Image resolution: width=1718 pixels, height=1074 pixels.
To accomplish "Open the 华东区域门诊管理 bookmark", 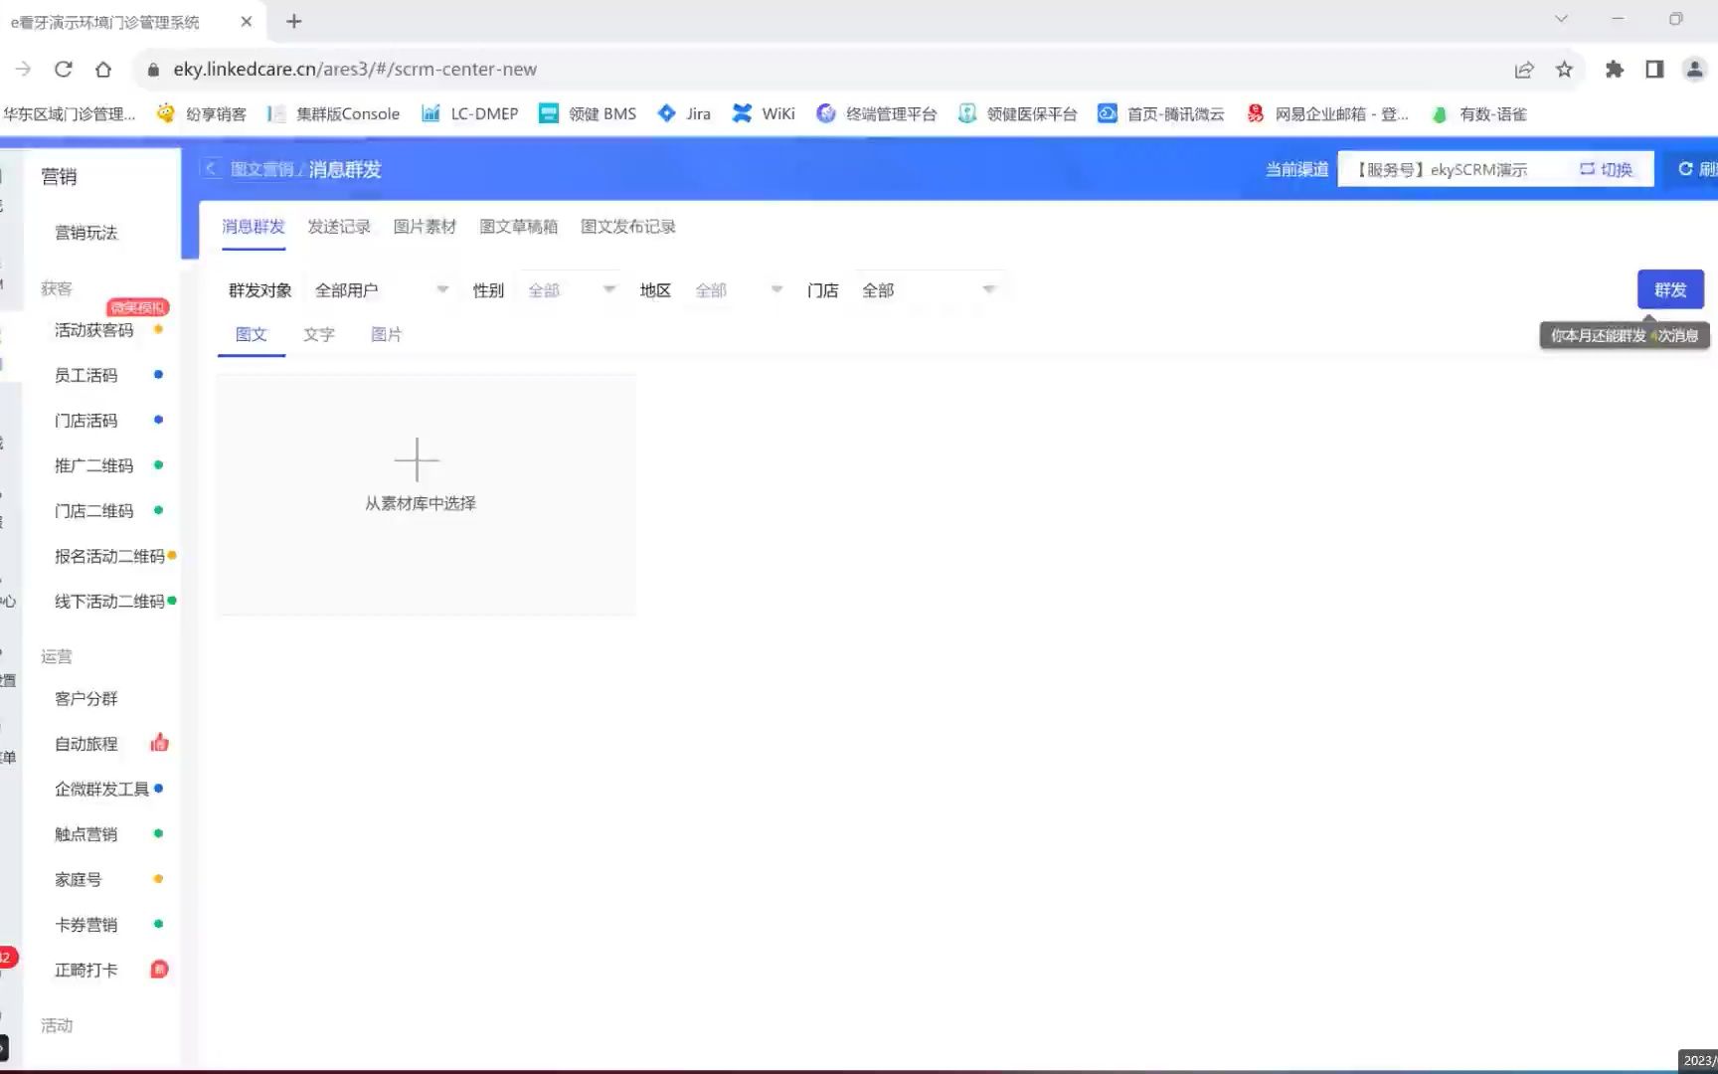I will [69, 113].
